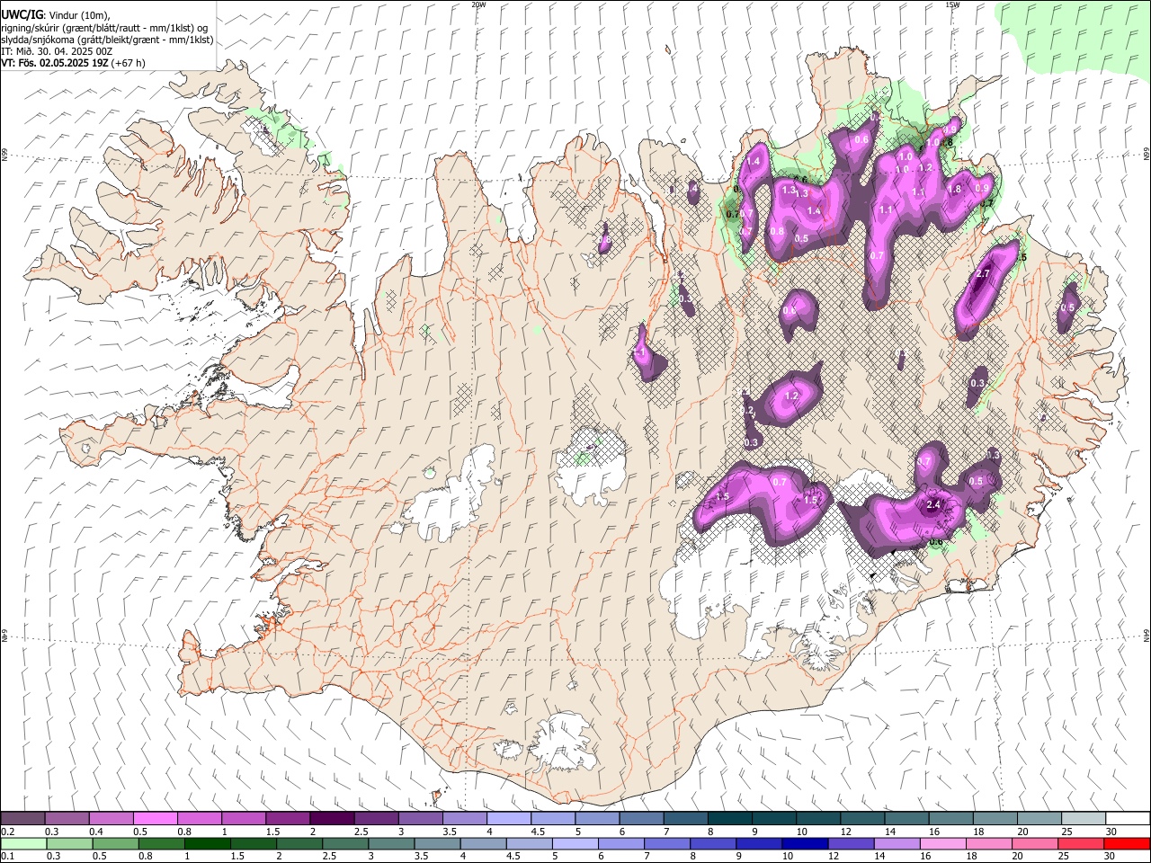Select the rain legend swatch between 0.3 and 0.5
Screen dimensions: 1151x863
69,843
